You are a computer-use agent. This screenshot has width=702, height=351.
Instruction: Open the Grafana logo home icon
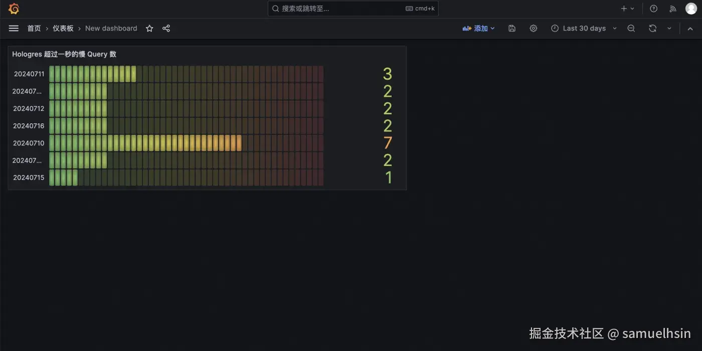[14, 9]
